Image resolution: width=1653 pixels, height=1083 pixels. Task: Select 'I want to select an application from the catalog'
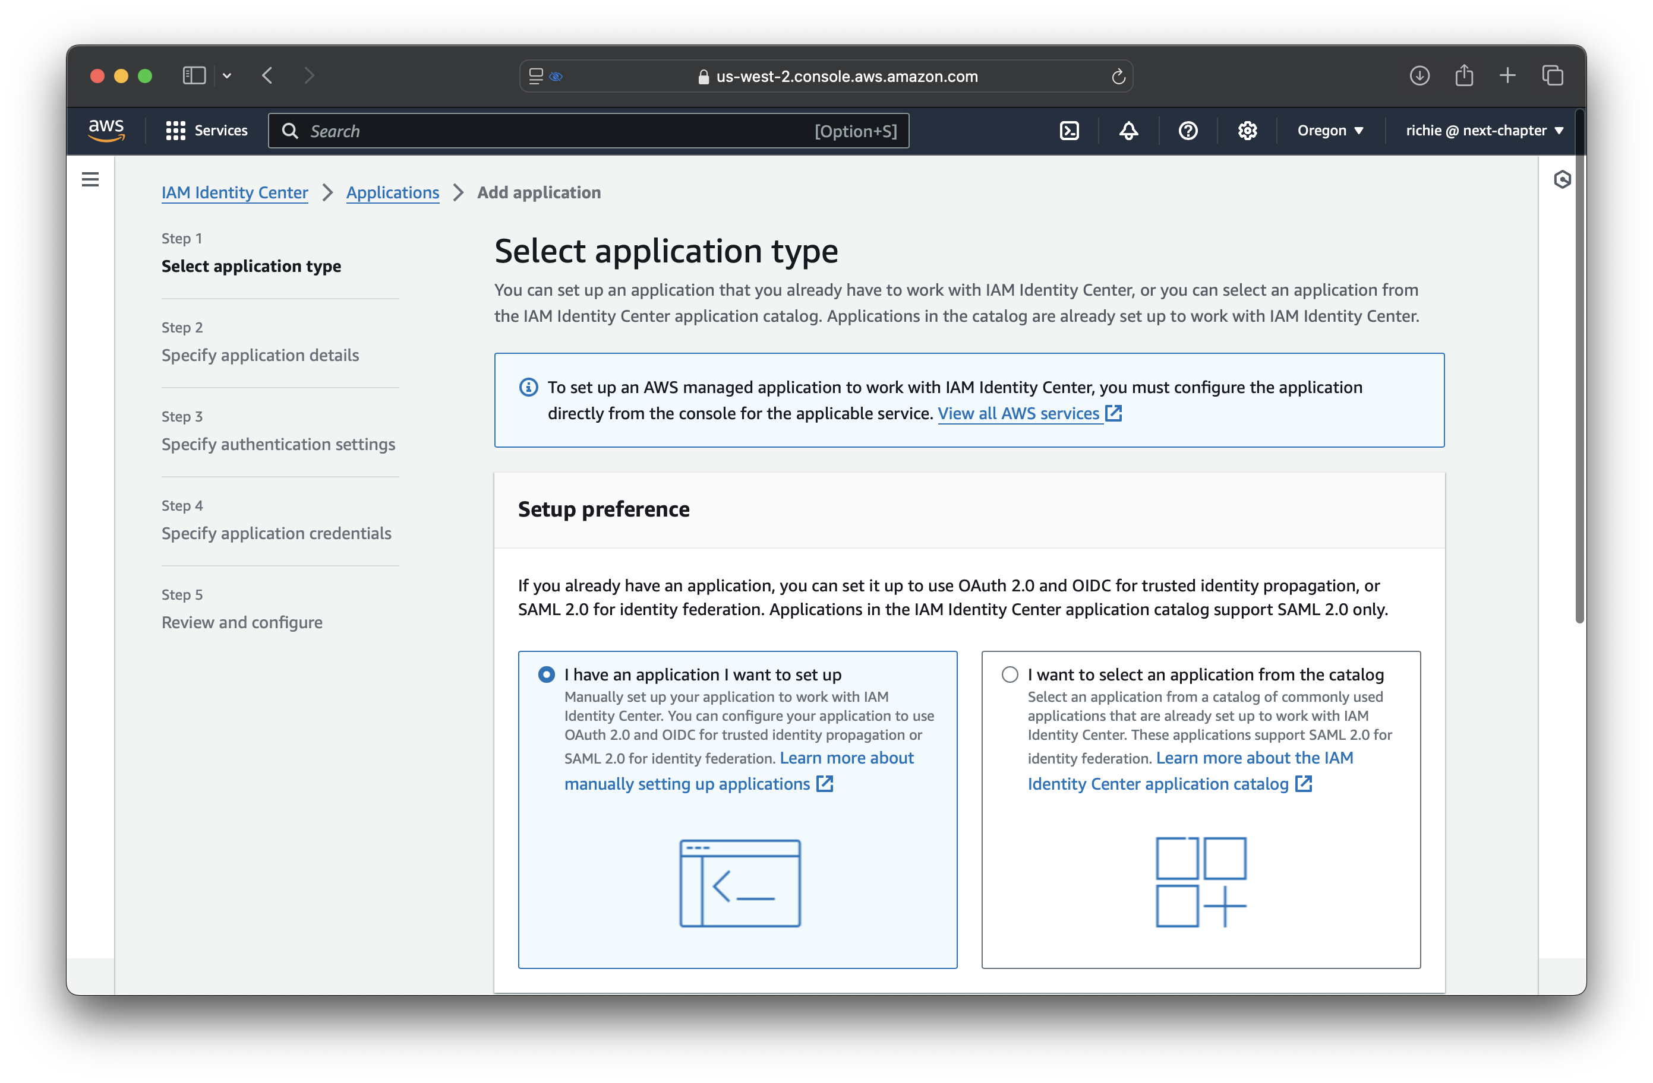point(1010,674)
